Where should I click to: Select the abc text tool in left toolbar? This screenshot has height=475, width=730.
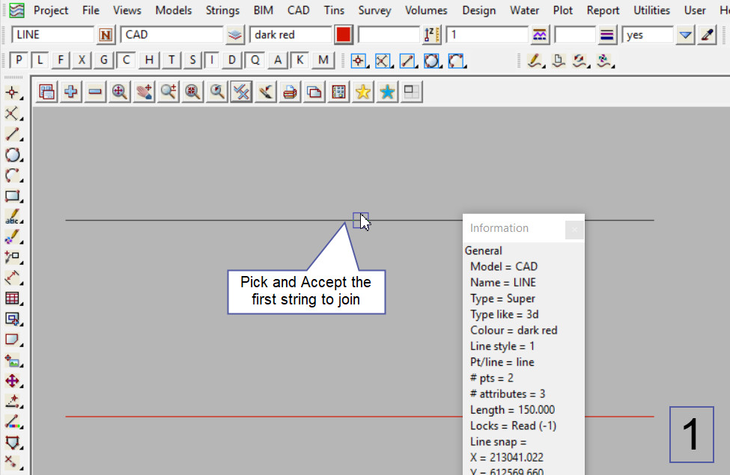click(x=13, y=218)
